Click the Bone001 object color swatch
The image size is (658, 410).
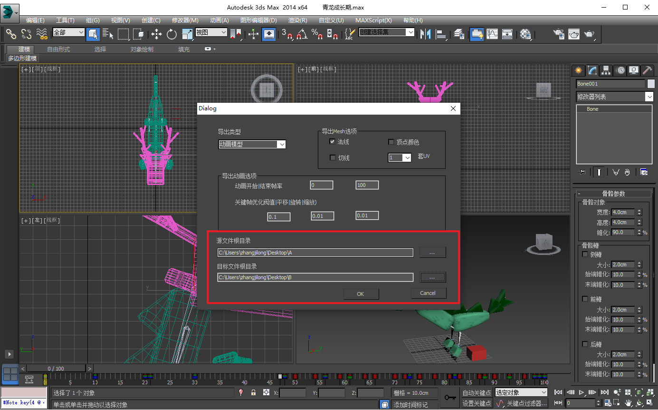click(651, 84)
